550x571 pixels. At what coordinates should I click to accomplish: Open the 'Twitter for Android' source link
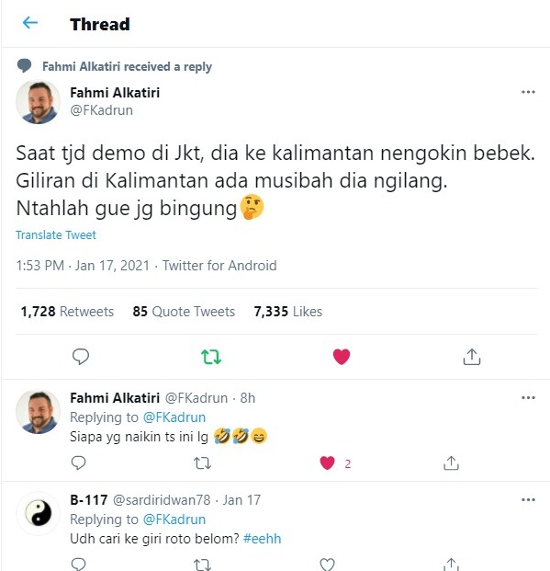point(219,266)
